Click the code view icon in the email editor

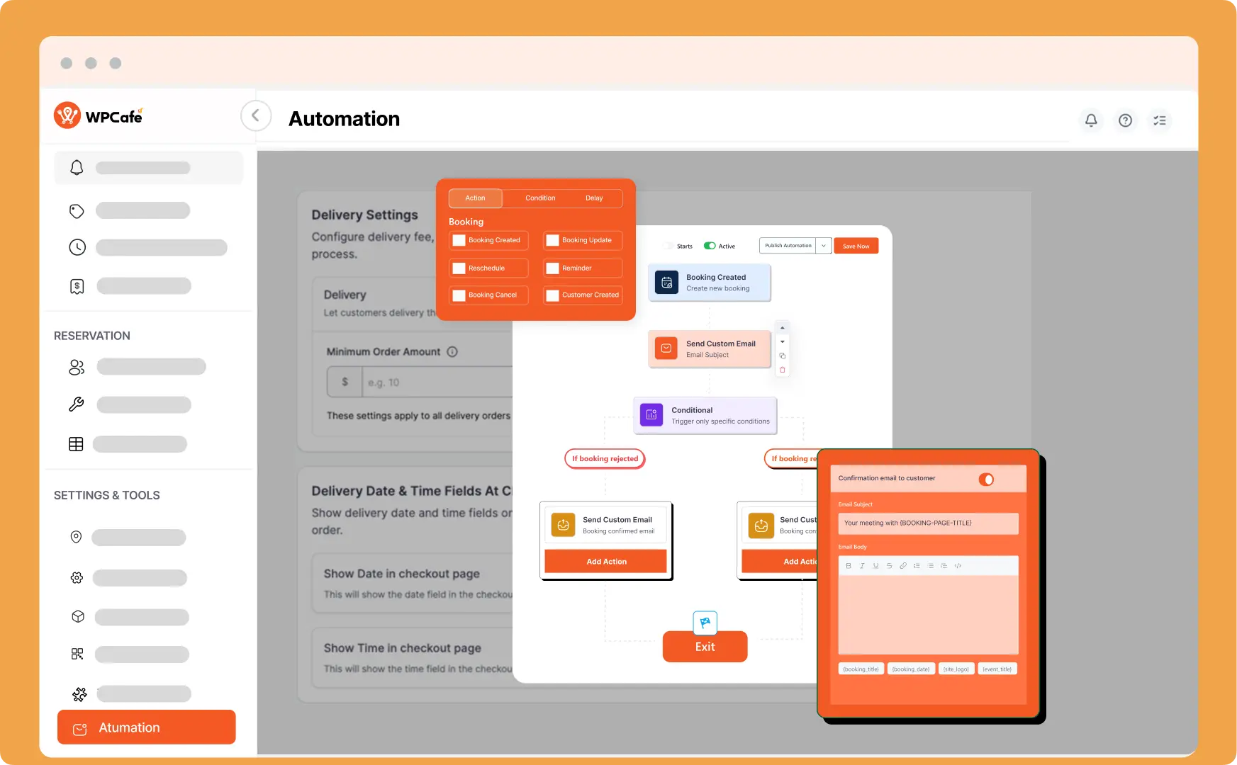coord(958,566)
